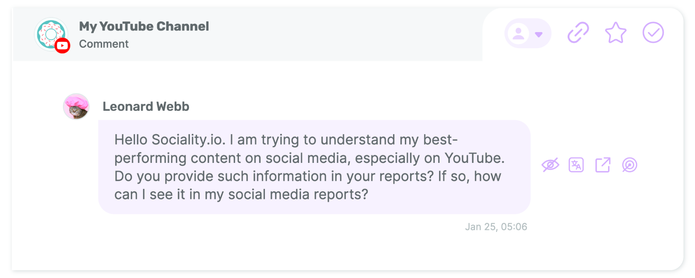Select the purple comment message bubble
The image size is (695, 278).
pos(314,167)
